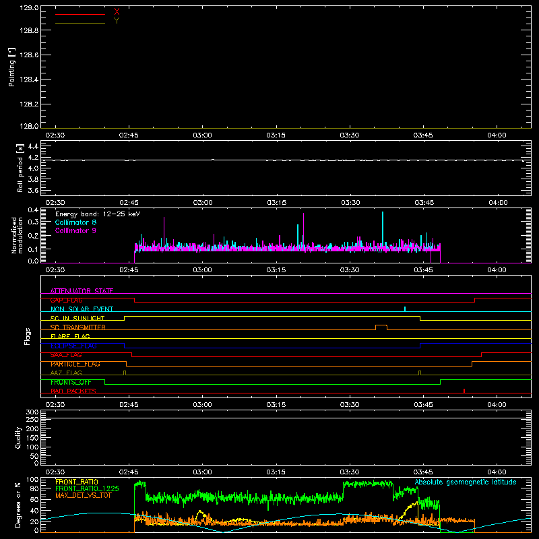Image resolution: width=539 pixels, height=539 pixels.
Task: Click 03:30 time label under modulation panel
Action: (350, 270)
